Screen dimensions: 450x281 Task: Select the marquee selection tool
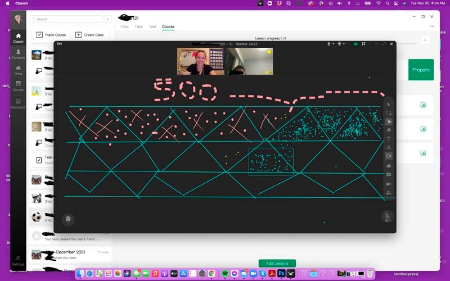pyautogui.click(x=389, y=113)
